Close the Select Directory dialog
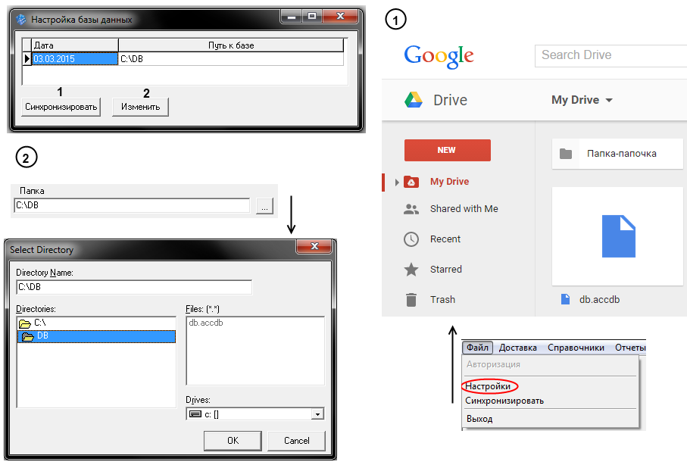The height and width of the screenshot is (465, 687). [314, 246]
